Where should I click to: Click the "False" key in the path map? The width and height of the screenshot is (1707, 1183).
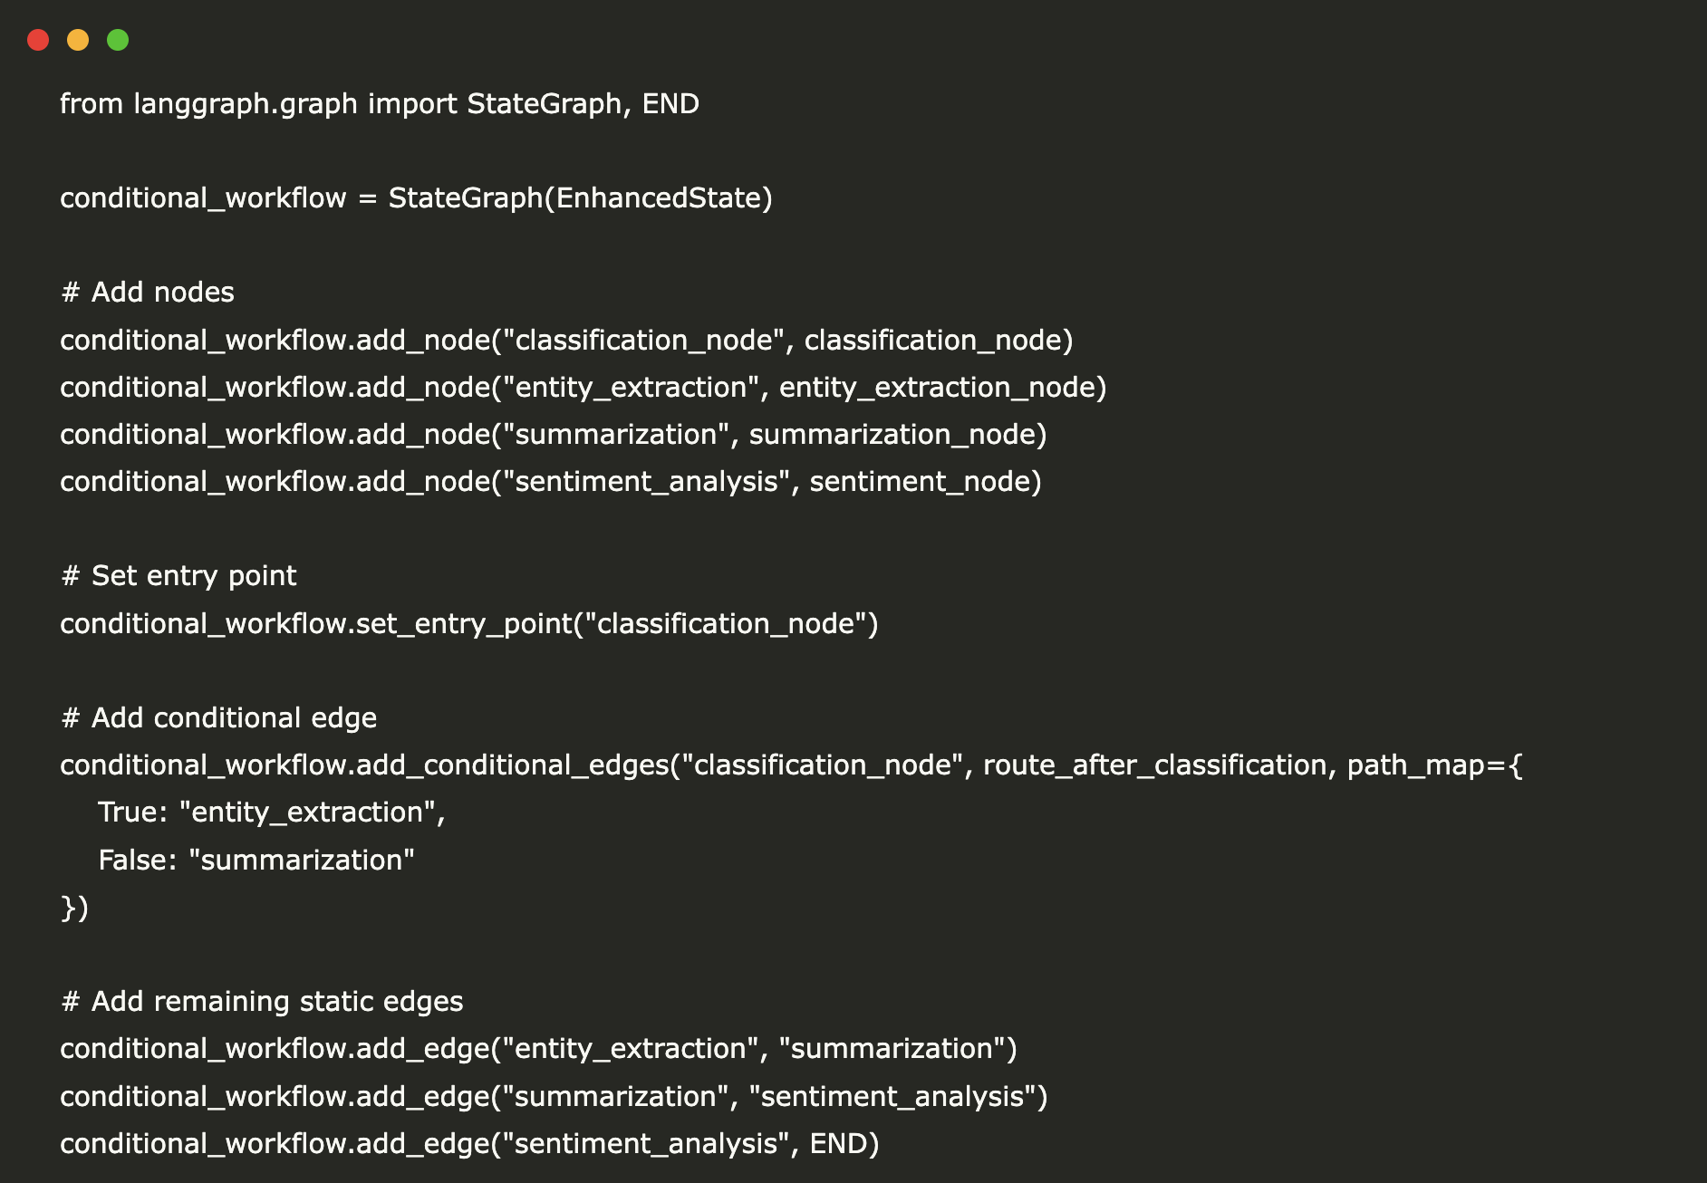tap(132, 861)
